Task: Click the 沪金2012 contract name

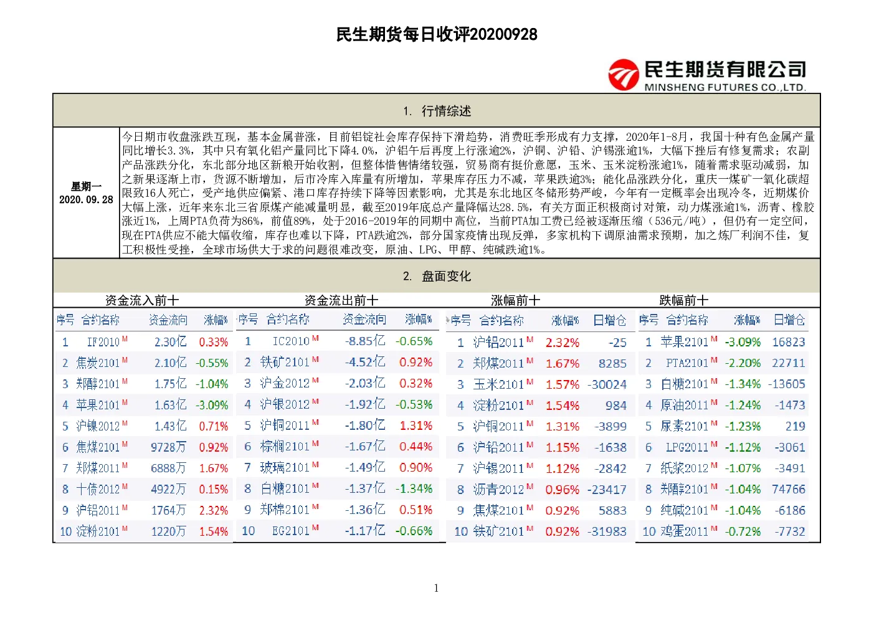Action: [x=285, y=383]
